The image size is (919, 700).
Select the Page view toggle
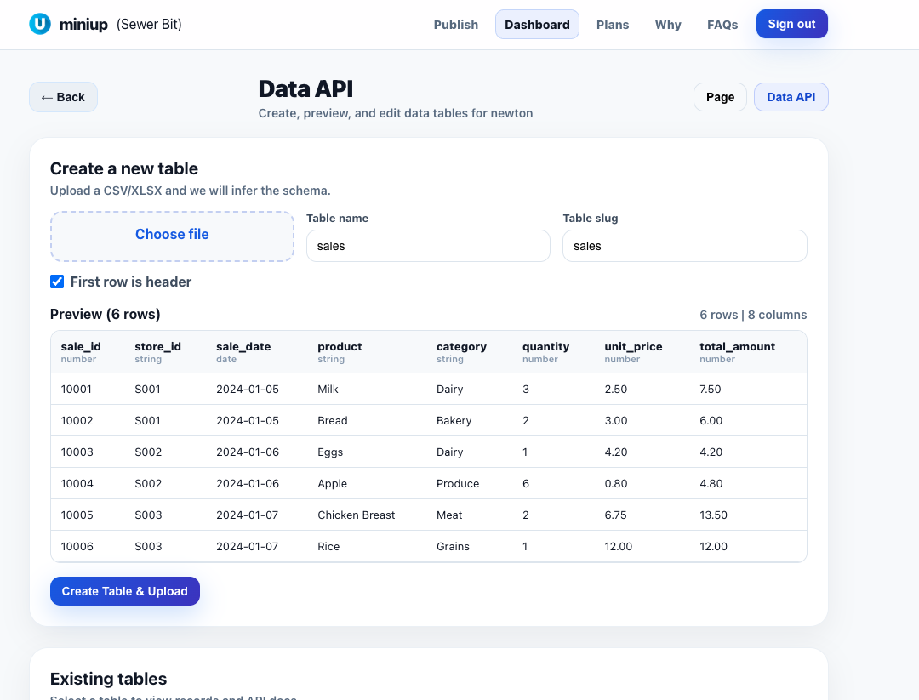coord(720,97)
